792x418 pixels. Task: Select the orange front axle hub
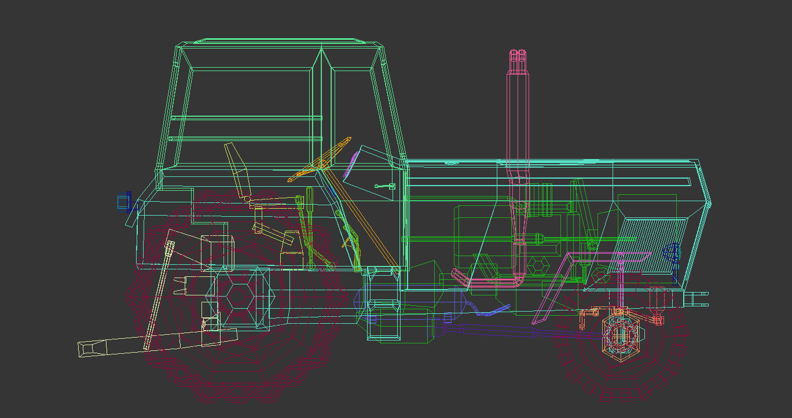(x=621, y=336)
